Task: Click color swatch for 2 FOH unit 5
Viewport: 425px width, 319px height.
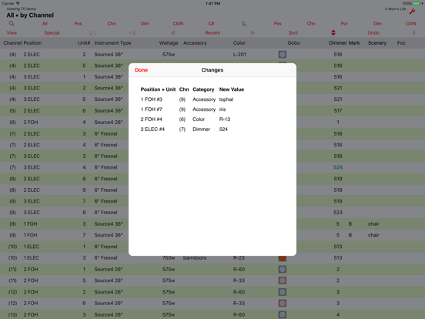Action: point(282,280)
